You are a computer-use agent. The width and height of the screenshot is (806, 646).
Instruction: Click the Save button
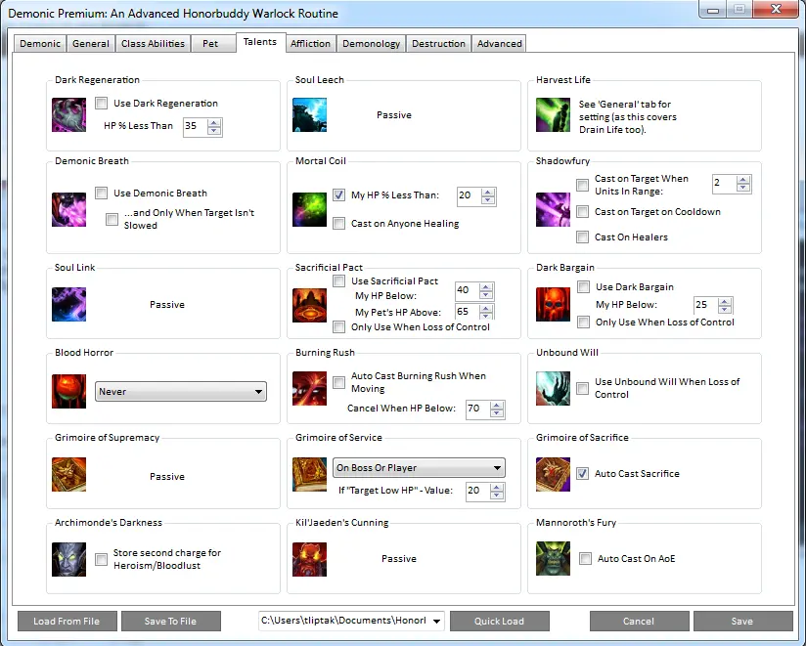point(742,621)
